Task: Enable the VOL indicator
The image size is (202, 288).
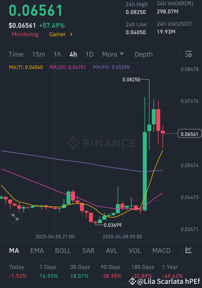Action: pyautogui.click(x=135, y=250)
